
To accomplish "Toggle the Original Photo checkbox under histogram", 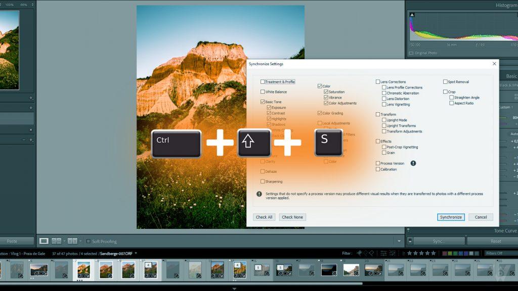I will (411, 53).
